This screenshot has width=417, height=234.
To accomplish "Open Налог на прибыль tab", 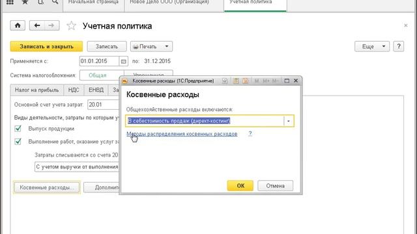I will [x=37, y=90].
